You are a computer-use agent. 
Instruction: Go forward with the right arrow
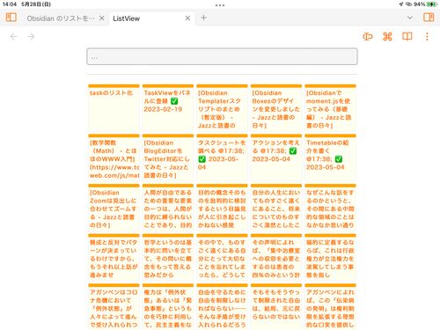click(31, 36)
